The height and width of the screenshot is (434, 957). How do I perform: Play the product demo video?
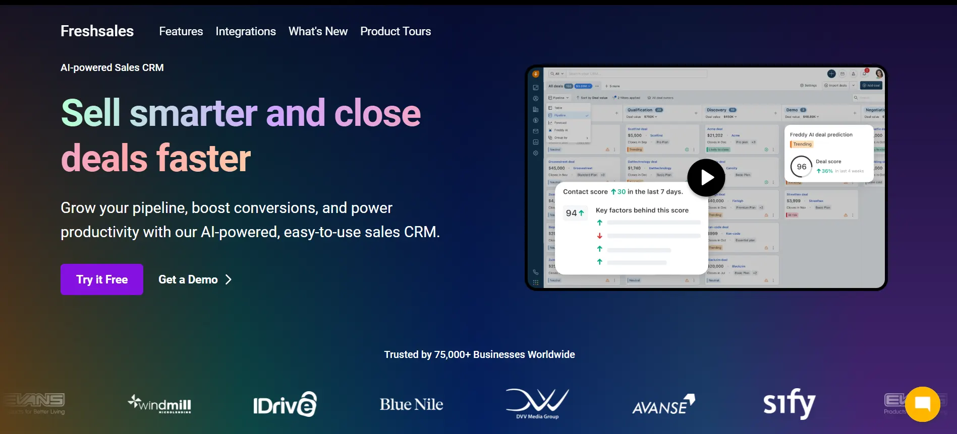[706, 178]
